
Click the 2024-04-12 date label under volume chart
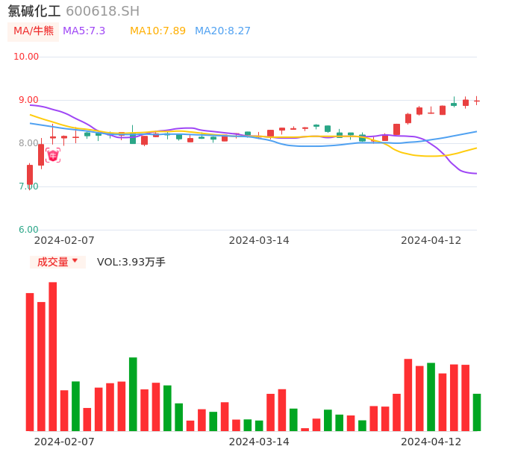click(x=431, y=442)
